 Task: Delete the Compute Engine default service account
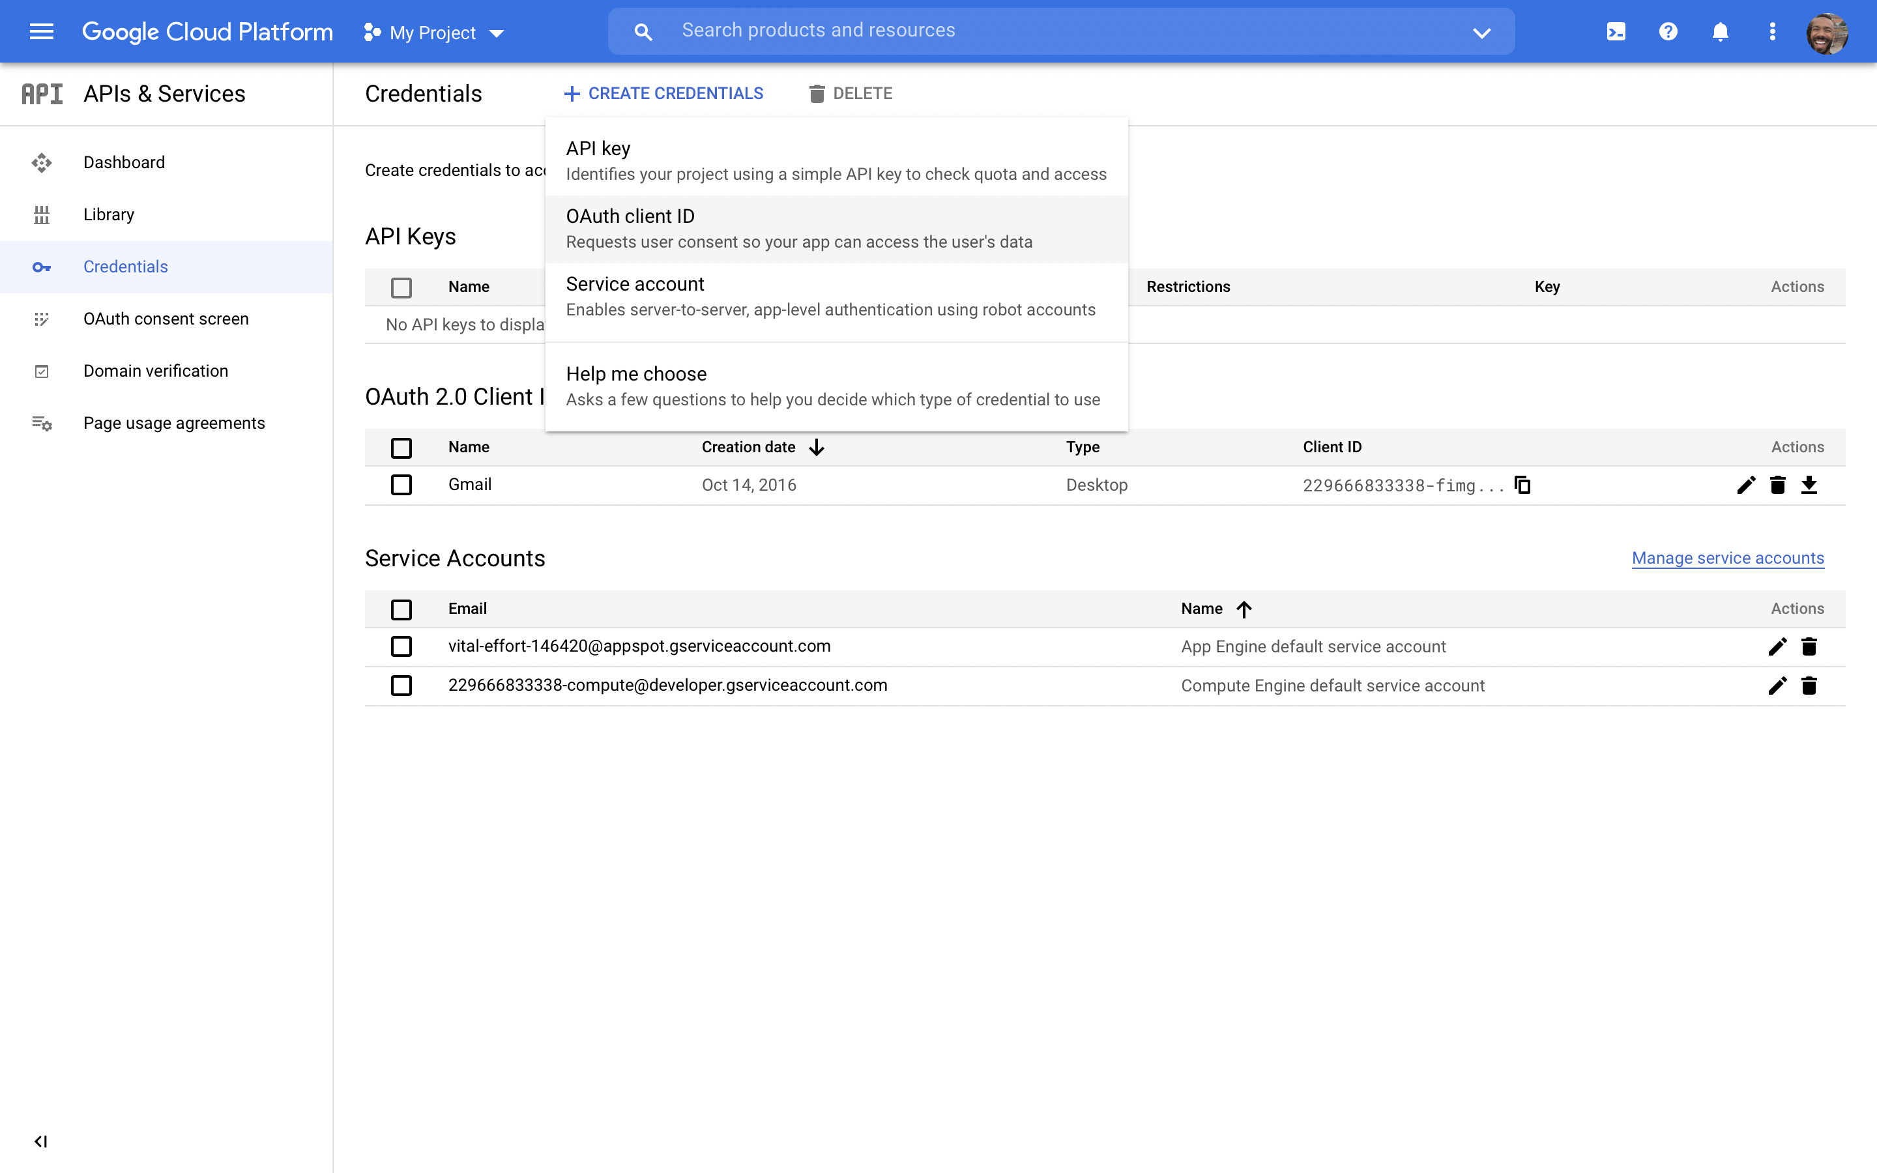tap(1809, 686)
